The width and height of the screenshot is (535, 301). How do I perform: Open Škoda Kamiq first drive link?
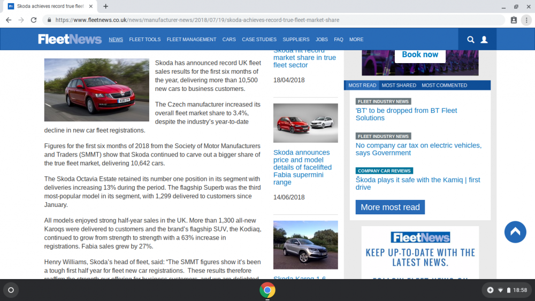418,183
